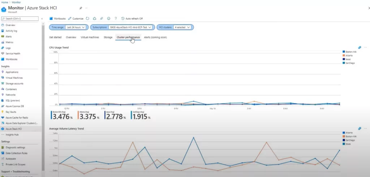This screenshot has height=177, width=370.
Task: Click Monitor in the breadcrumb
Action: click(x=16, y=2)
